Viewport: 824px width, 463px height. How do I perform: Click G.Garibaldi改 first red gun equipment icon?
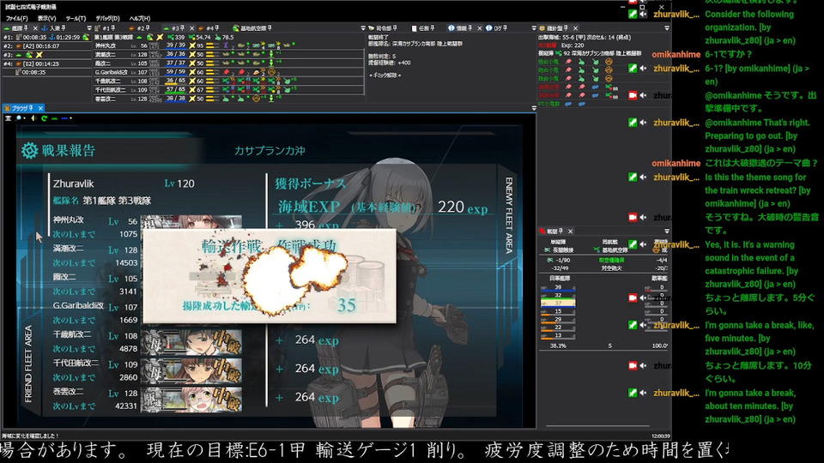pyautogui.click(x=227, y=72)
